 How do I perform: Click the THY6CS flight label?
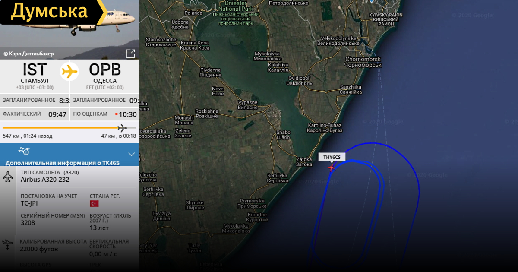pyautogui.click(x=332, y=157)
